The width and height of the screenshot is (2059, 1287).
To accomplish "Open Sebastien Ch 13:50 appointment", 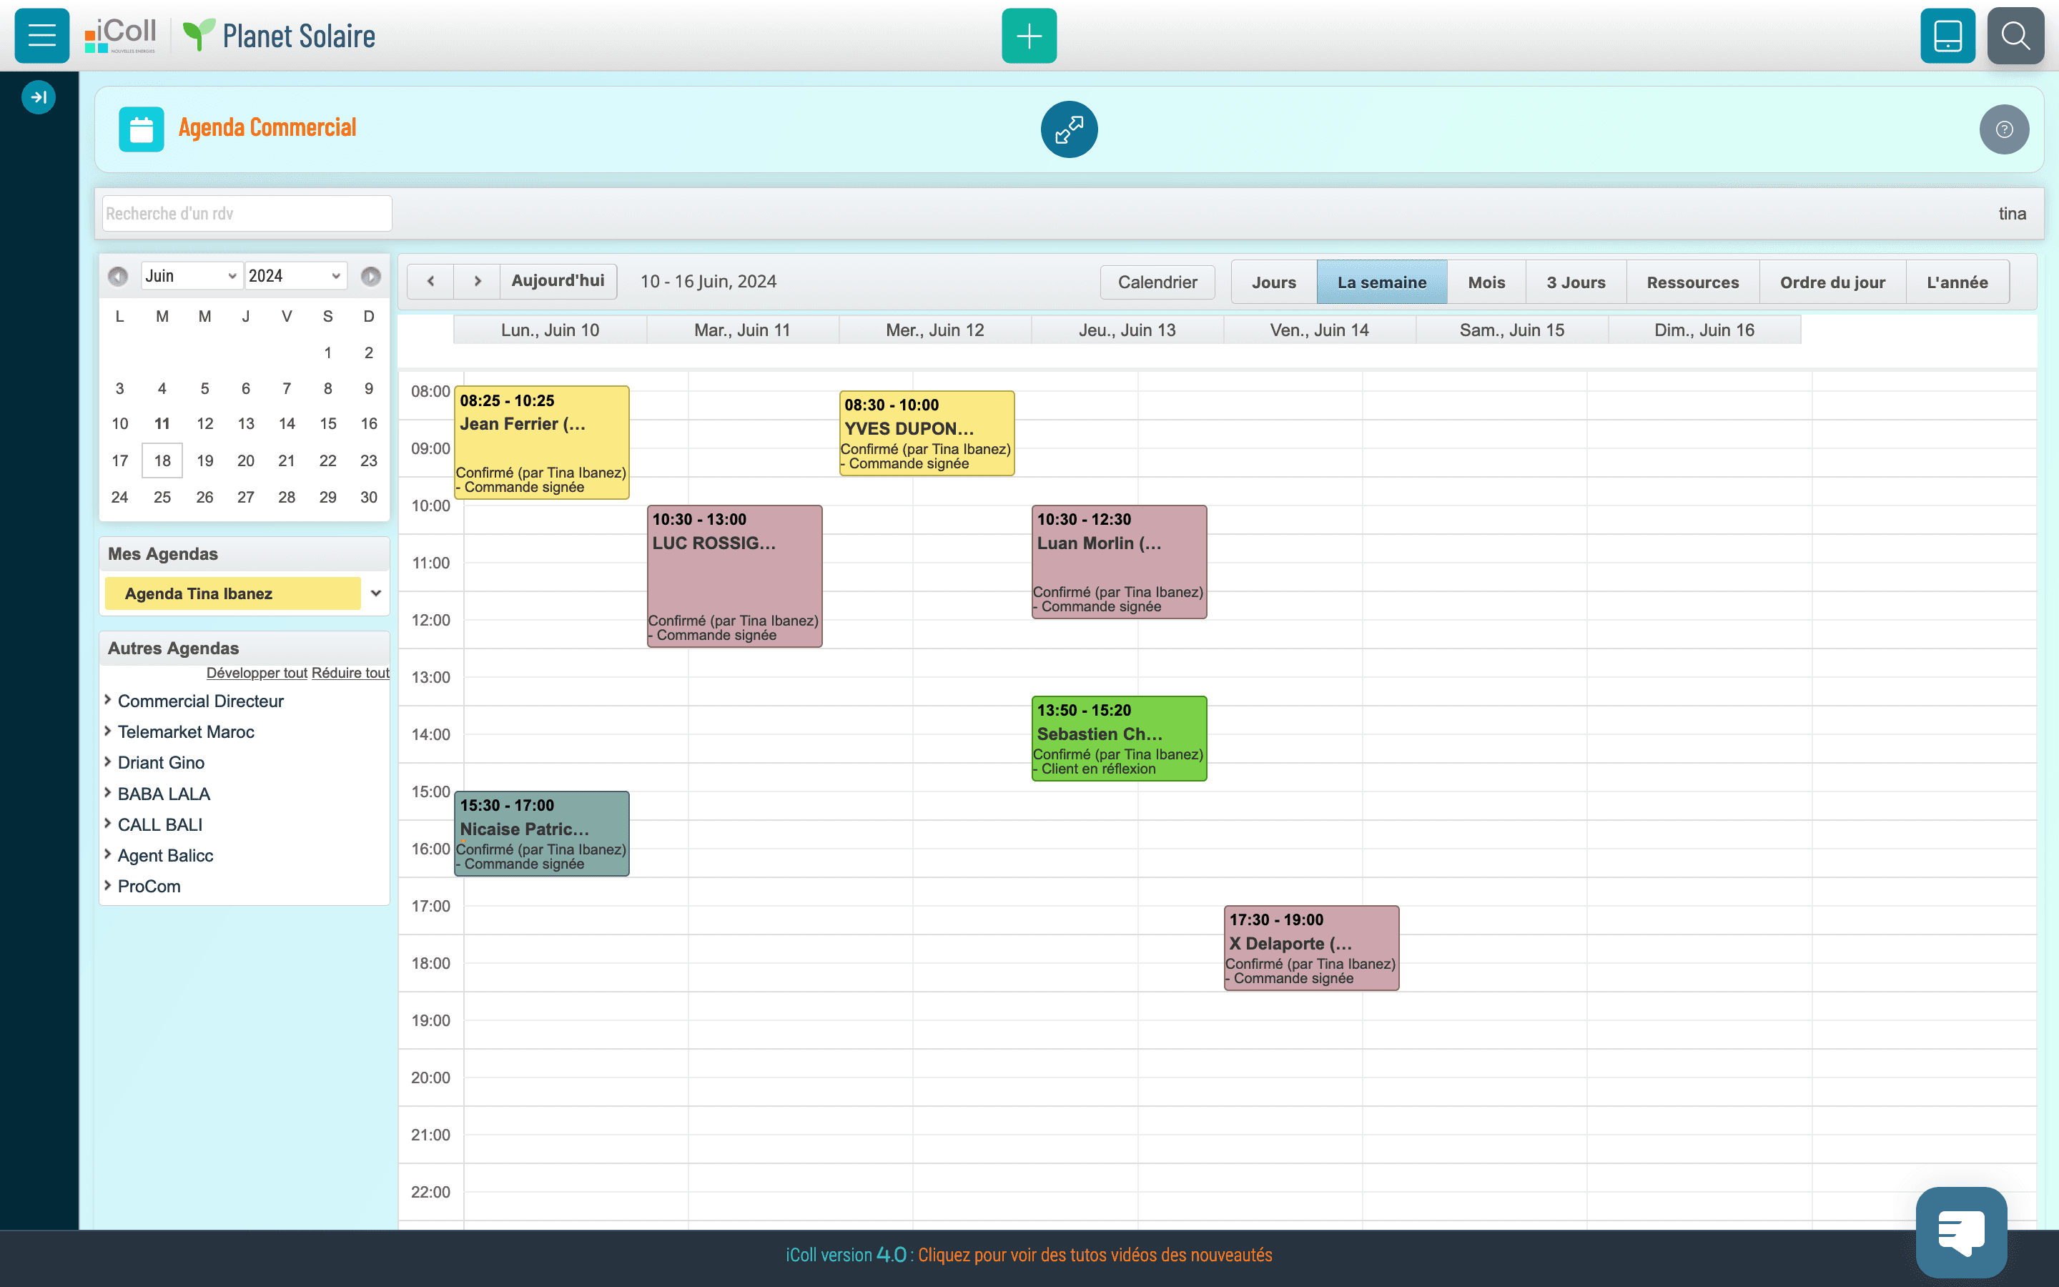I will [1119, 739].
